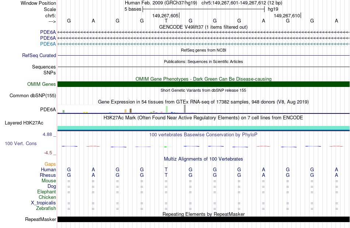Click position text "chr5:149,267,601-149,267,612 (12 bp)"
350x228 pixels.
click(242, 3)
